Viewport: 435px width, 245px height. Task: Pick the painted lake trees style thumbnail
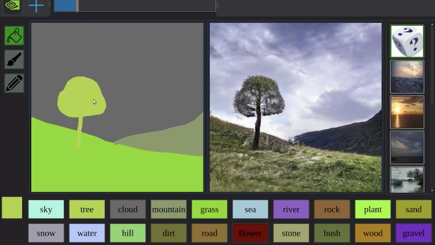tap(407, 180)
